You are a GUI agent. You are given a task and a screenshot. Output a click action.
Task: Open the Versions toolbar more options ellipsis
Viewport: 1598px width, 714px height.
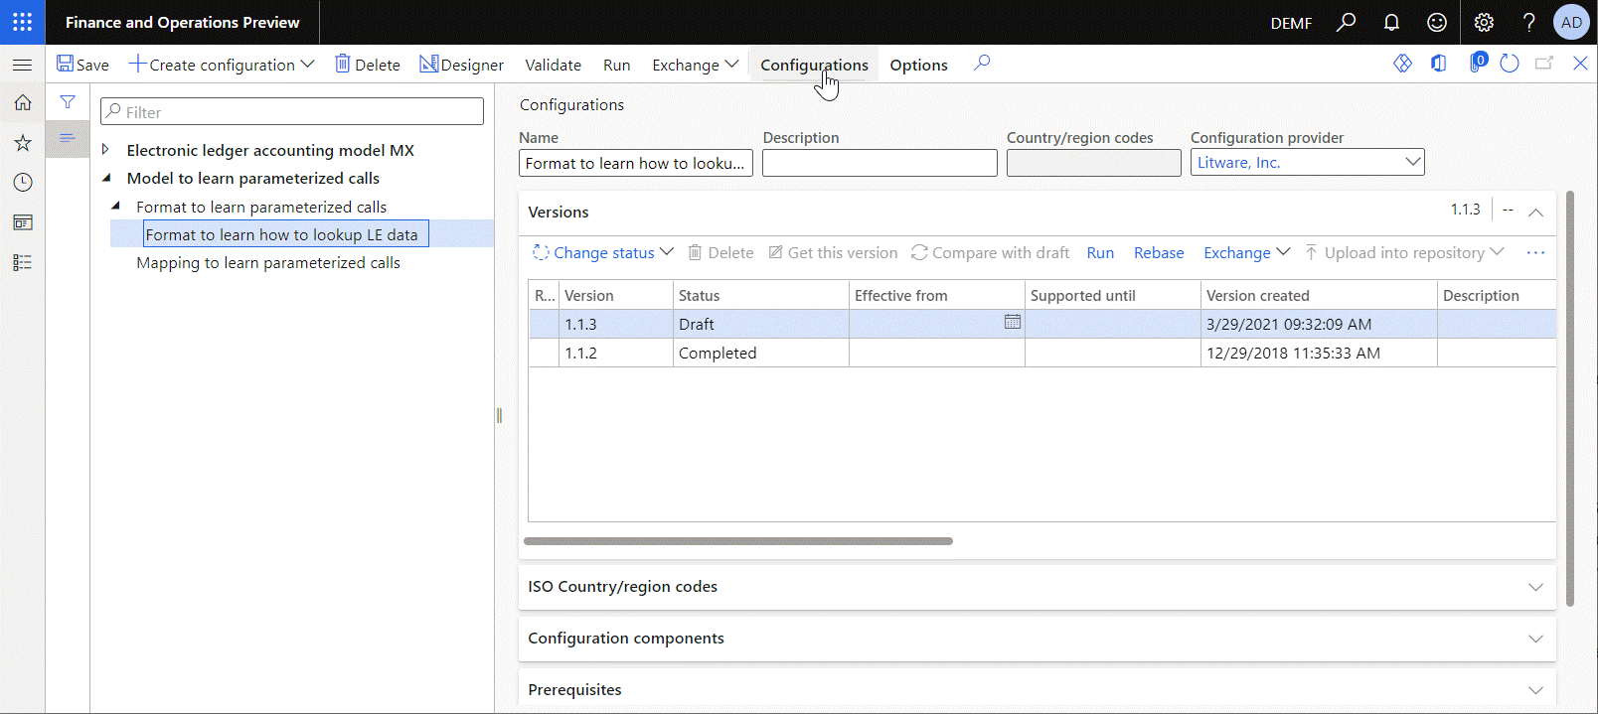(1535, 253)
